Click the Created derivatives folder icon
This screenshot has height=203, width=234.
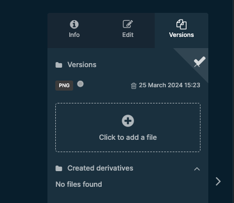59,168
